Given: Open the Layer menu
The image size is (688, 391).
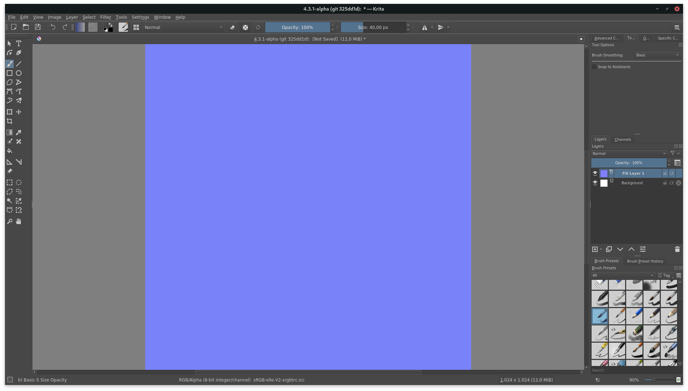Looking at the screenshot, I should [x=72, y=17].
